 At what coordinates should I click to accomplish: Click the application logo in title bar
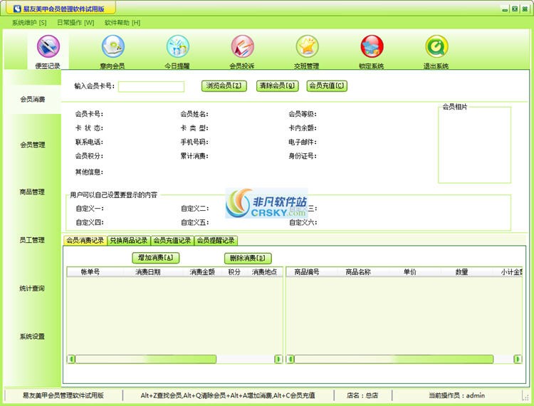coord(17,9)
